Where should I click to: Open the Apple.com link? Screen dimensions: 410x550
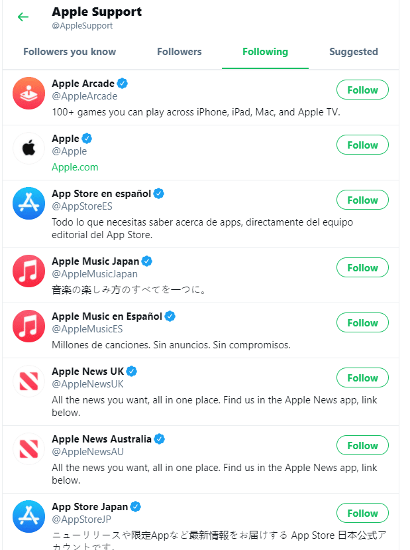coord(75,167)
